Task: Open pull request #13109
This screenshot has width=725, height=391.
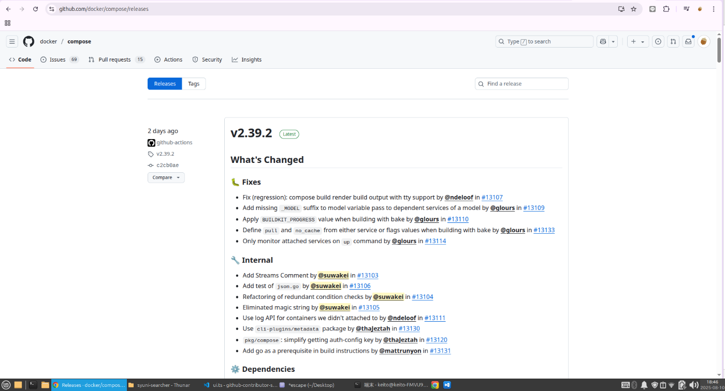Action: pos(533,208)
